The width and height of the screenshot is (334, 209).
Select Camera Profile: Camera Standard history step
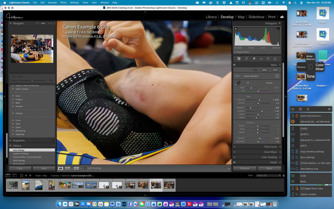[x=27, y=157]
